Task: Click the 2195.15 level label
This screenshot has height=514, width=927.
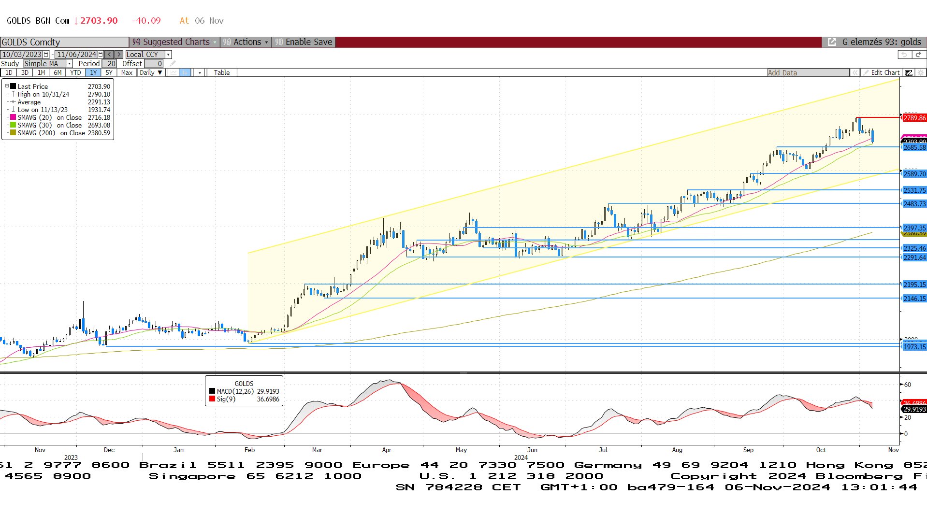Action: click(x=914, y=285)
